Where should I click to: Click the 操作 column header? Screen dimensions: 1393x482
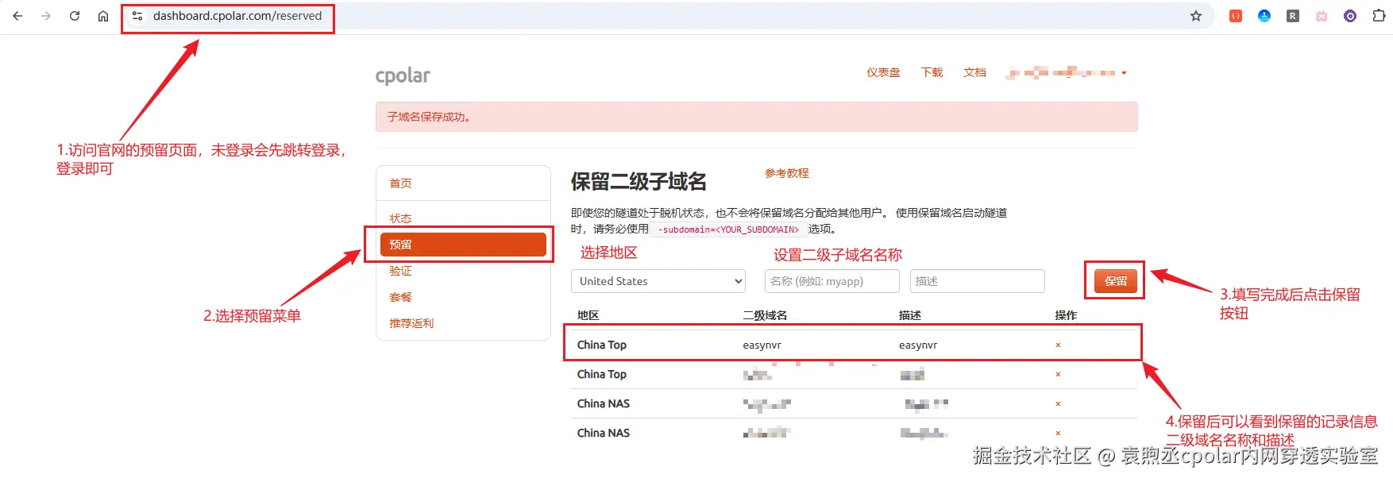tap(1066, 315)
